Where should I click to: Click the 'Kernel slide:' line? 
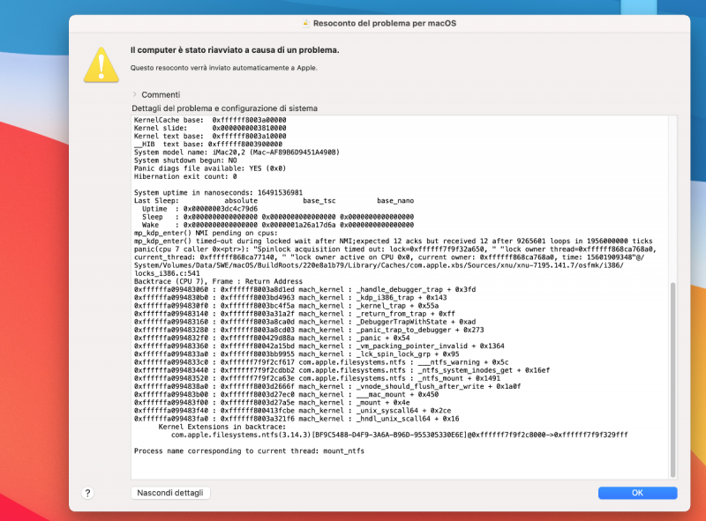point(210,128)
